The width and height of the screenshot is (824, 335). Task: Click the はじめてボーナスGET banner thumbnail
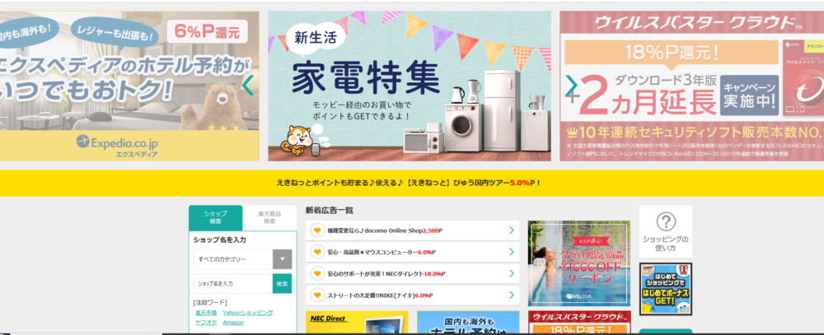(665, 289)
